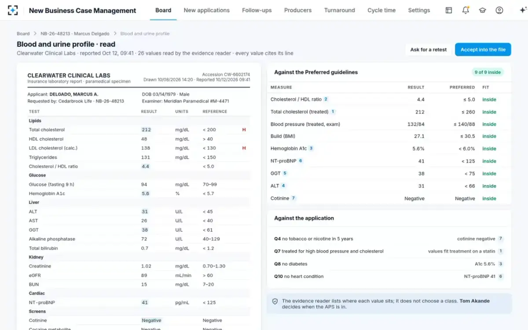Image resolution: width=528 pixels, height=330 pixels.
Task: Click highlighted NT-proBNP value 41
Action: (144, 303)
